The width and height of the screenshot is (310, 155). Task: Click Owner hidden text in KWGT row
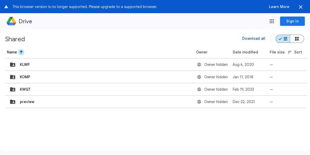pyautogui.click(x=216, y=89)
